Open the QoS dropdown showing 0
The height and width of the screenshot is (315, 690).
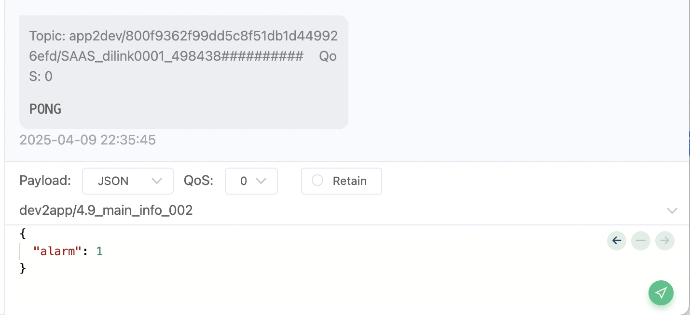point(251,181)
